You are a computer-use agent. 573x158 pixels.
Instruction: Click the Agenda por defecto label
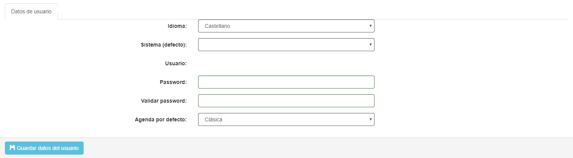pyautogui.click(x=161, y=119)
